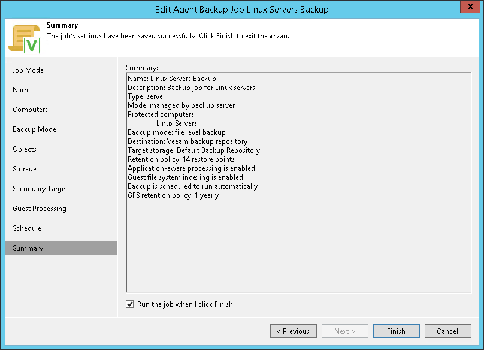The width and height of the screenshot is (484, 350).
Task: Show the Guest Processing step
Action: click(40, 209)
